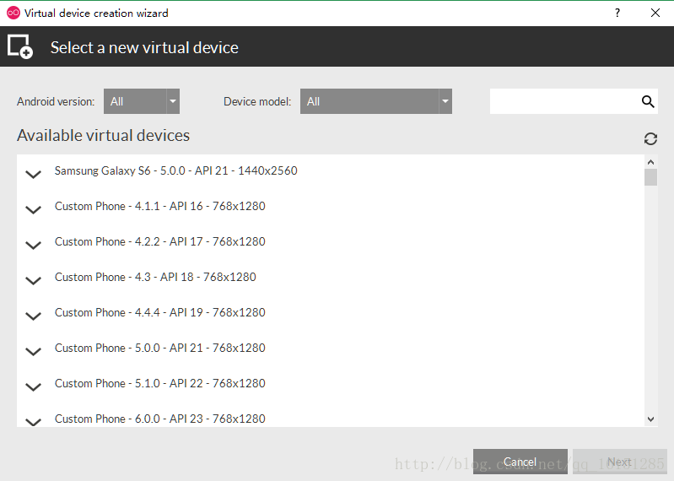Click the refresh virtual devices list icon
Image resolution: width=674 pixels, height=481 pixels.
(x=650, y=138)
